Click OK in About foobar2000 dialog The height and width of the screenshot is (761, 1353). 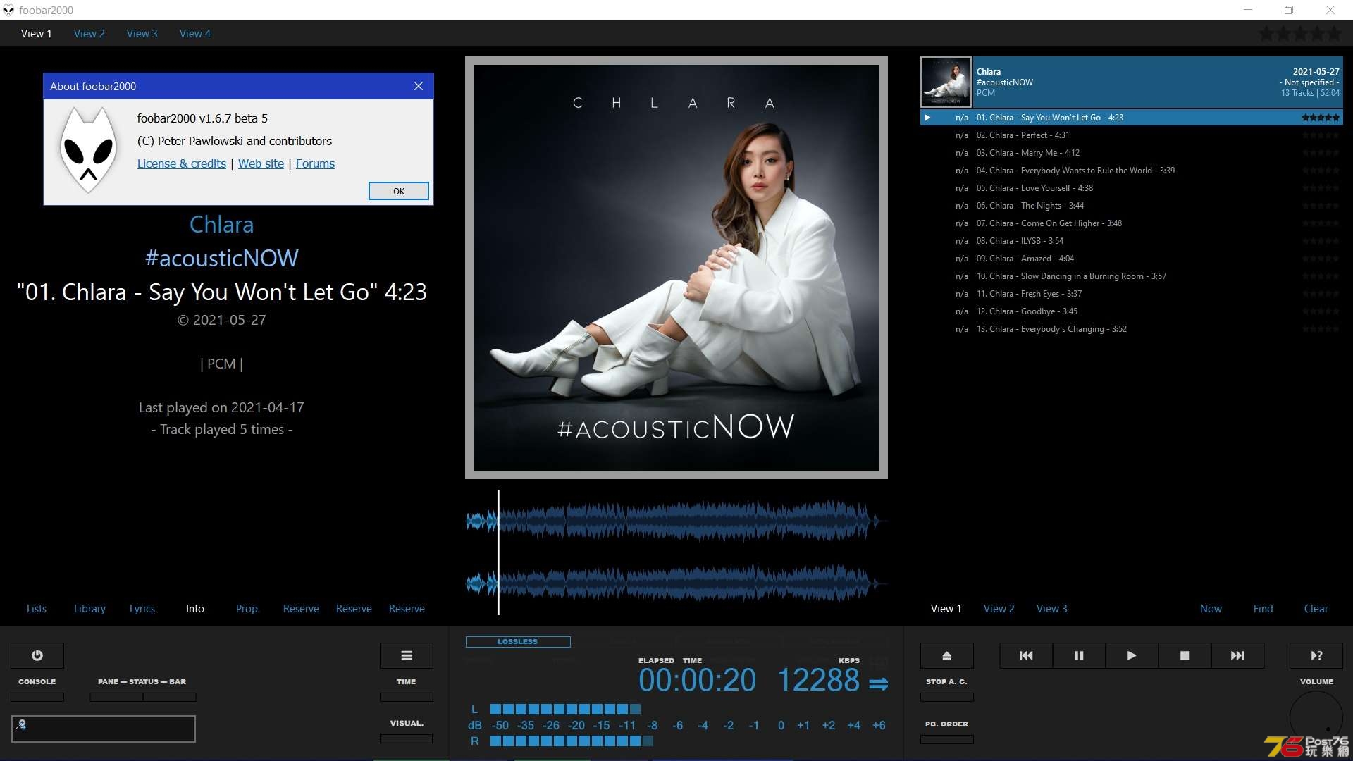399,191
